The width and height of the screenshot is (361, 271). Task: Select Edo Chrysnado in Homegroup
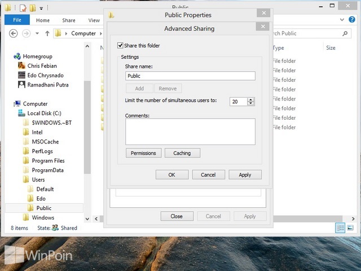coord(45,75)
